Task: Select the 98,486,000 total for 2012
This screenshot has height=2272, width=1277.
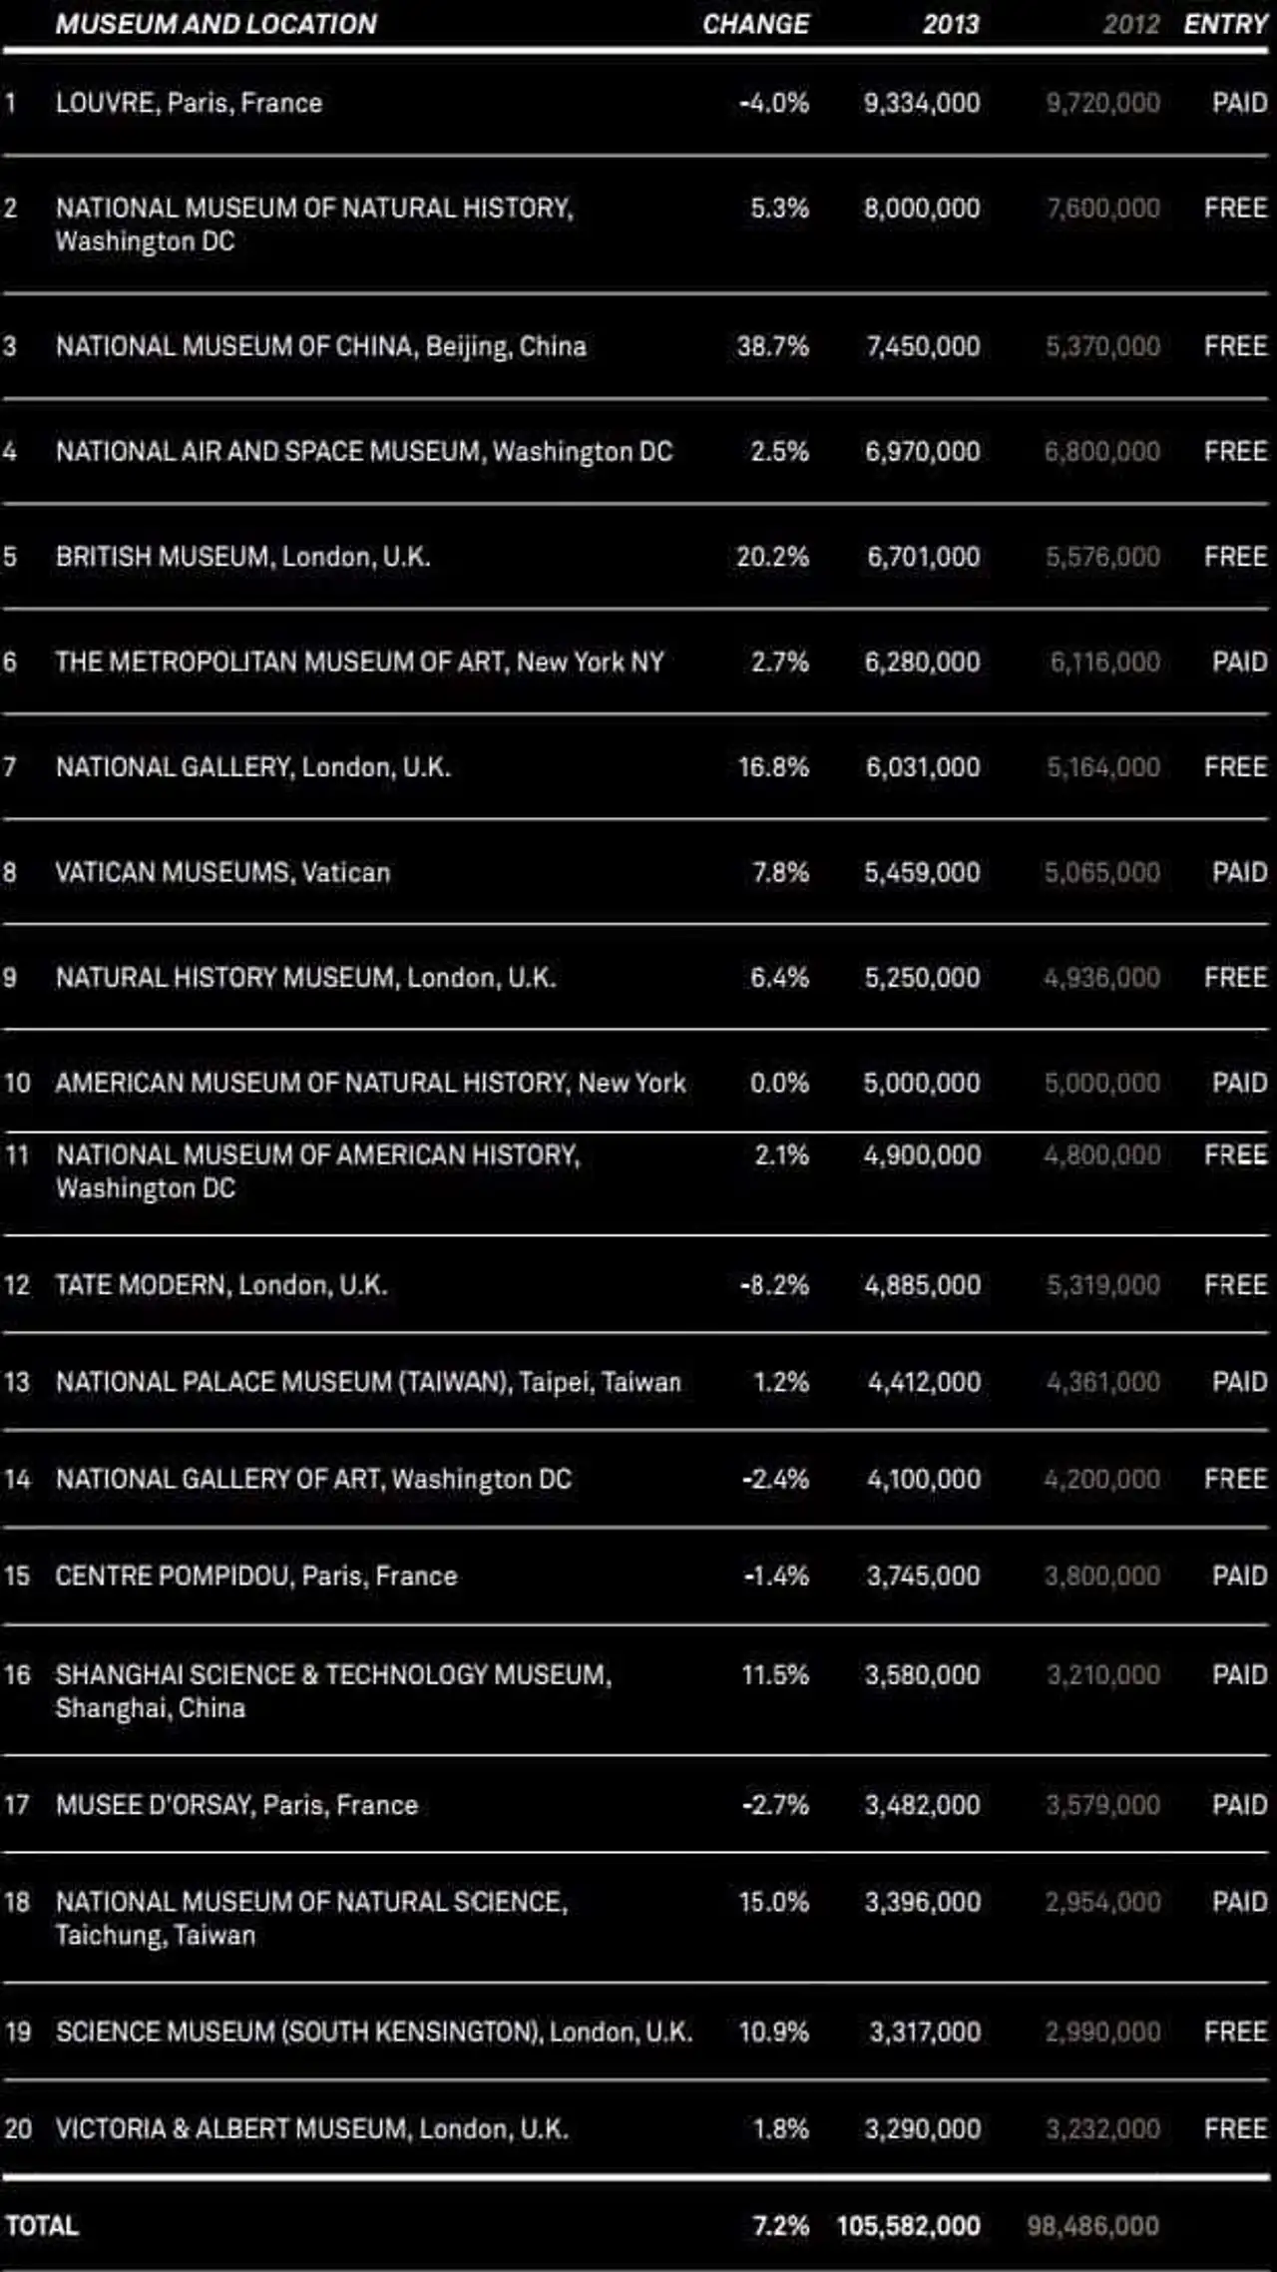Action: tap(1092, 2225)
